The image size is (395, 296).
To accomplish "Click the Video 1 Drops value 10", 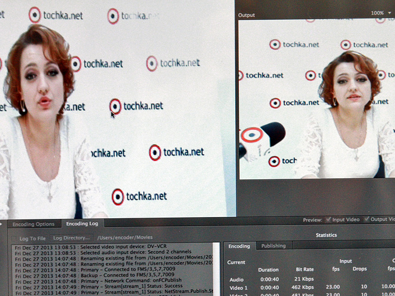I will pyautogui.click(x=364, y=286).
